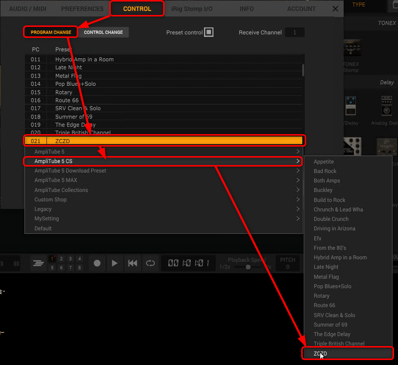The width and height of the screenshot is (398, 365).
Task: Pick Metal Flag from the submenu list
Action: point(326,277)
